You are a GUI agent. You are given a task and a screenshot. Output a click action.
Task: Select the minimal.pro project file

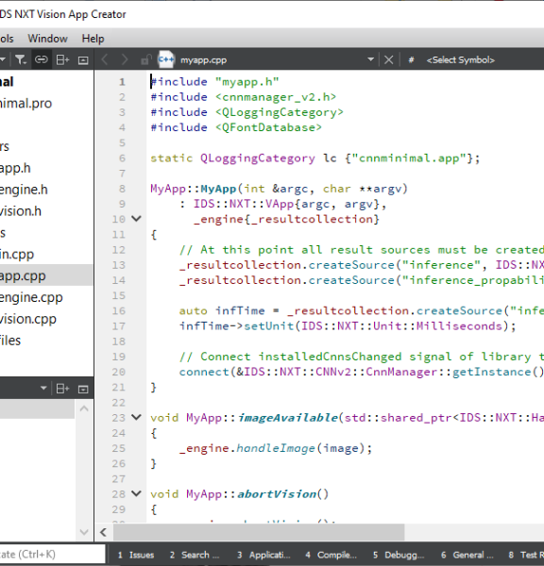click(x=26, y=103)
